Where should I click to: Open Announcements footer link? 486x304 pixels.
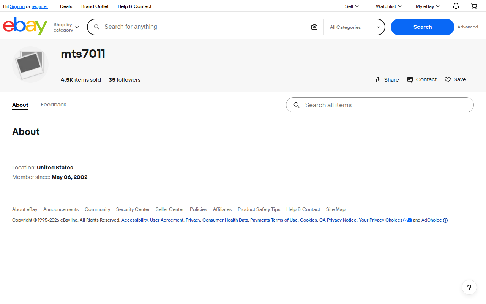pos(61,209)
